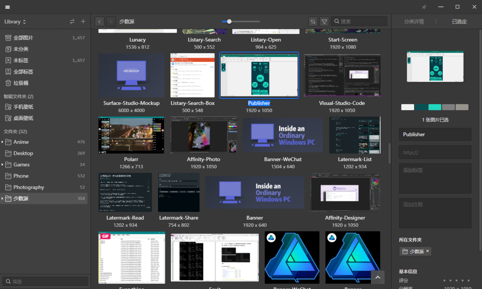Focus the 筛选 folder filter field
Screen dimensions: 482x289
point(45,281)
